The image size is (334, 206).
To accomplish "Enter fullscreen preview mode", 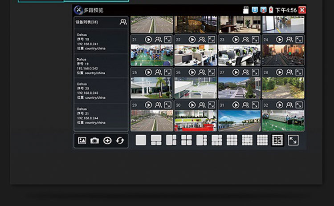I will (x=293, y=141).
